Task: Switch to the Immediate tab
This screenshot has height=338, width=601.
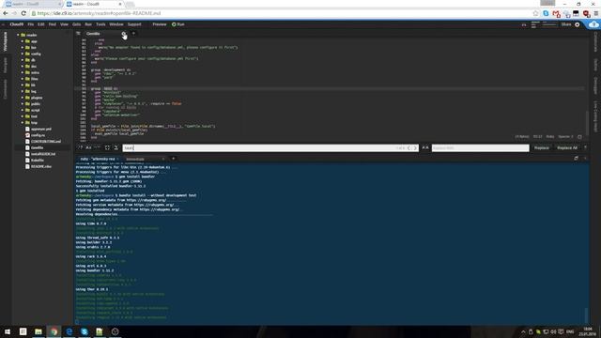Action: pyautogui.click(x=135, y=159)
